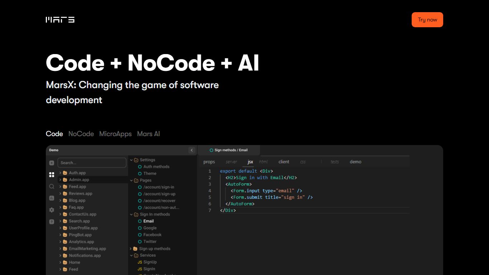Open the client tab in the editor

tap(284, 162)
